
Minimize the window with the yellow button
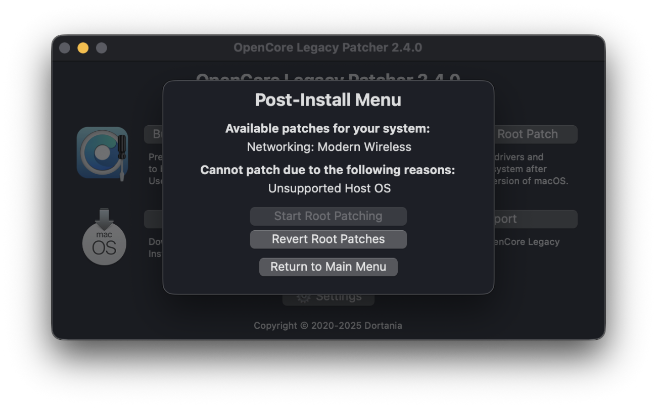pyautogui.click(x=83, y=48)
